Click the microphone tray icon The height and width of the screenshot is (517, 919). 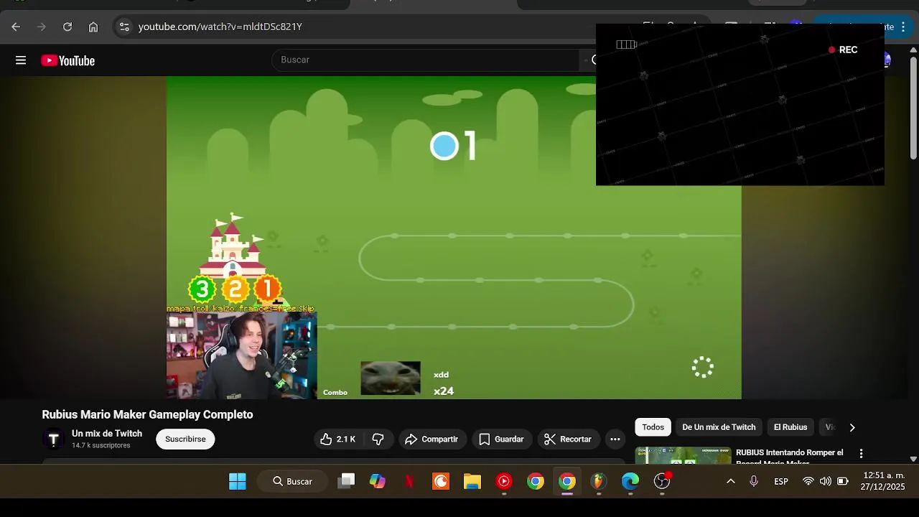(754, 481)
